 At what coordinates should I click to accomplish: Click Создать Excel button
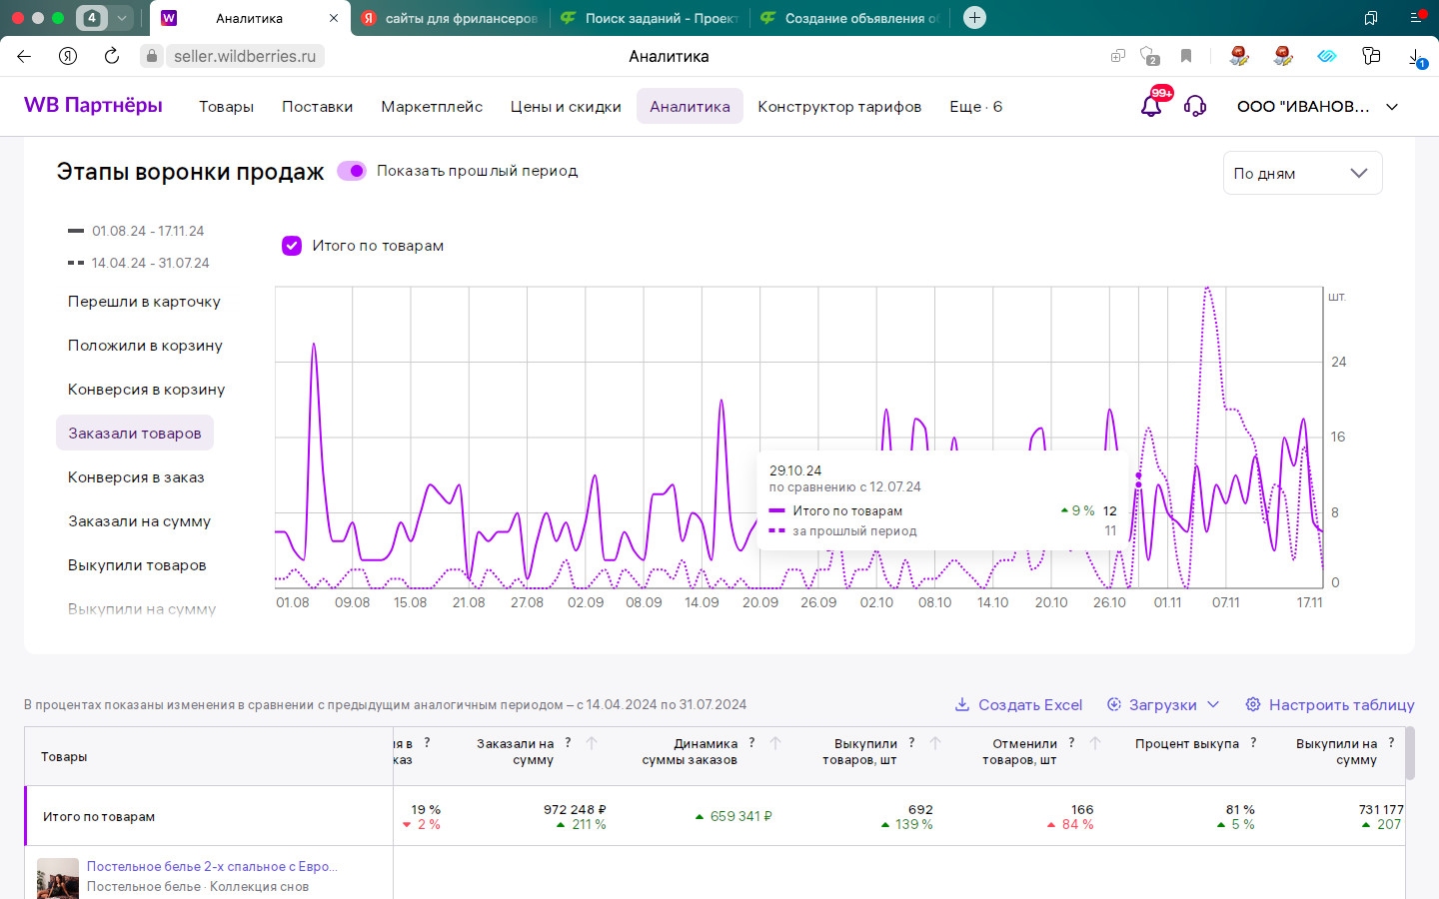pyautogui.click(x=1018, y=705)
